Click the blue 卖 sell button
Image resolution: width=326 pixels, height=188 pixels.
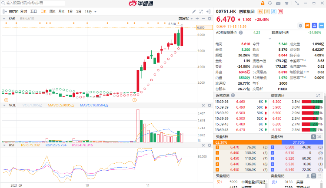314,26
